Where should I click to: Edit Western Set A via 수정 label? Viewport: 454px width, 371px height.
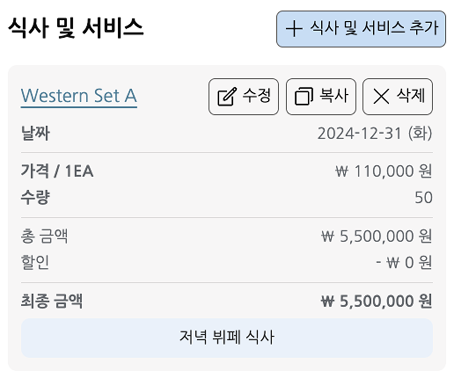256,96
